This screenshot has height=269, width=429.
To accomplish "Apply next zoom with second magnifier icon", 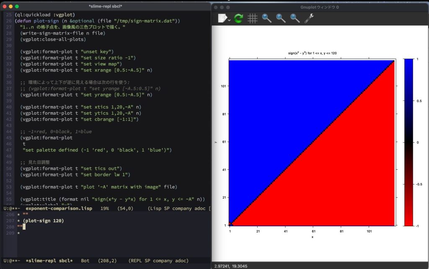I will [281, 18].
